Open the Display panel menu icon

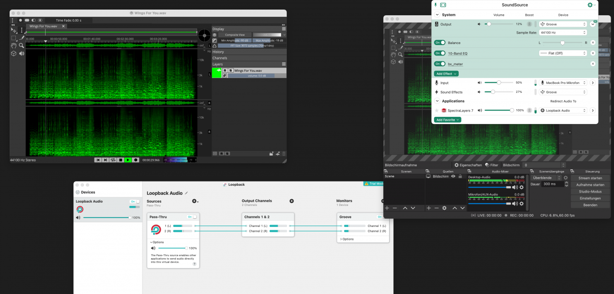coord(283,29)
